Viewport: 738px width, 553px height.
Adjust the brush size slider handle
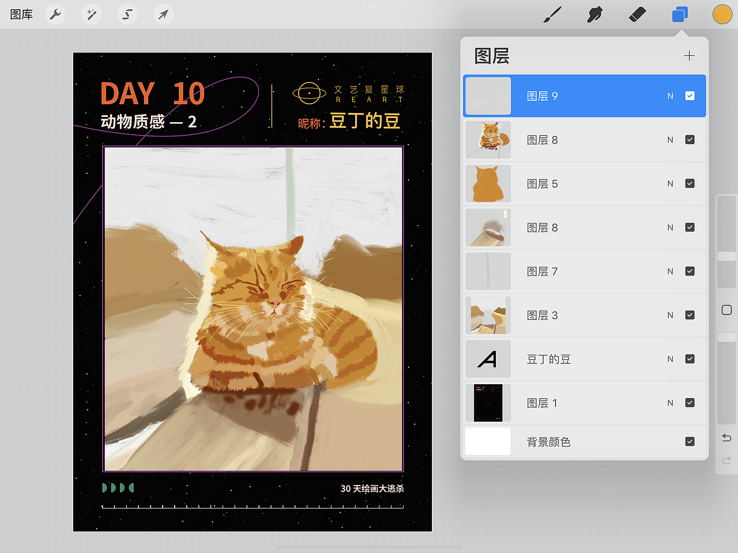[726, 256]
